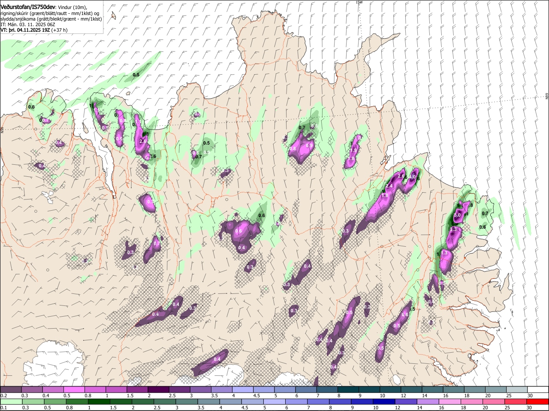The height and width of the screenshot is (411, 549).
Task: Click the 1.9 precipitation value on map
Action: (x=353, y=151)
